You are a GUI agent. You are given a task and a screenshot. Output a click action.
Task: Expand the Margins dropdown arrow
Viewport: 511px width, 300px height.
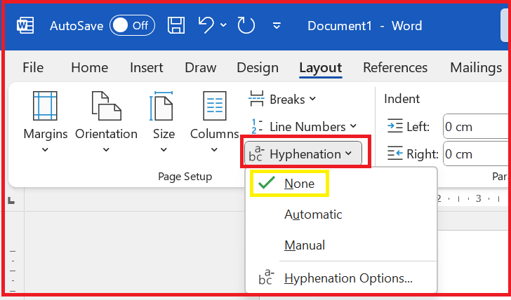(46, 150)
